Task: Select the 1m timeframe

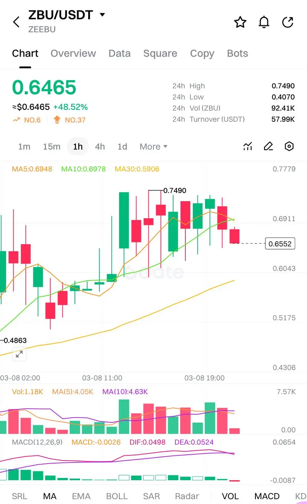Action: coord(24,147)
